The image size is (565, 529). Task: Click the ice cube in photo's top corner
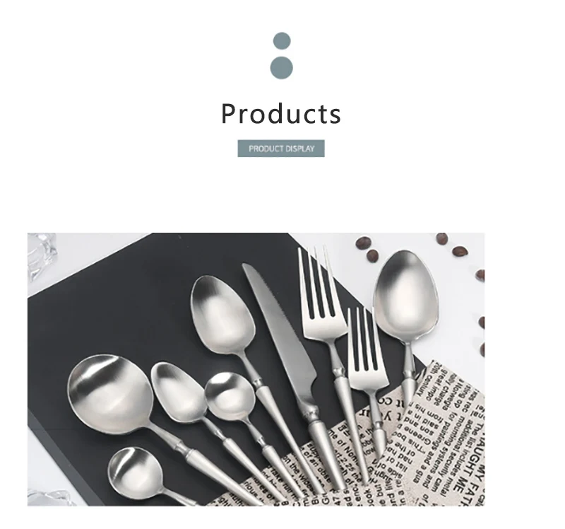tap(42, 257)
